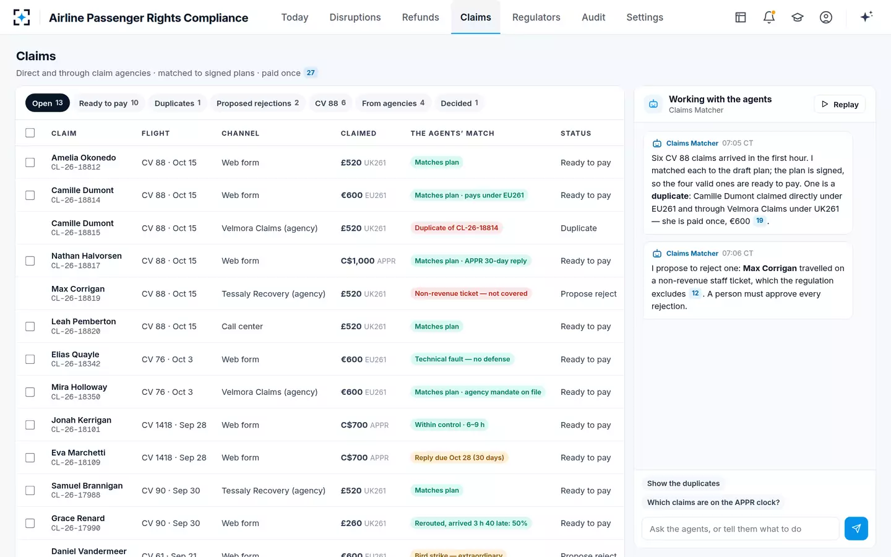Click the 'Duplicate of CL-26-18814' badge

tap(457, 228)
